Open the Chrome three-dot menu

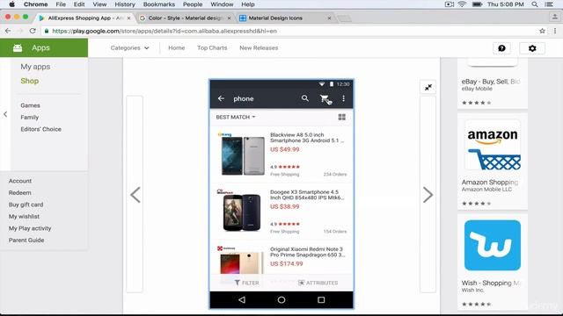[555, 32]
